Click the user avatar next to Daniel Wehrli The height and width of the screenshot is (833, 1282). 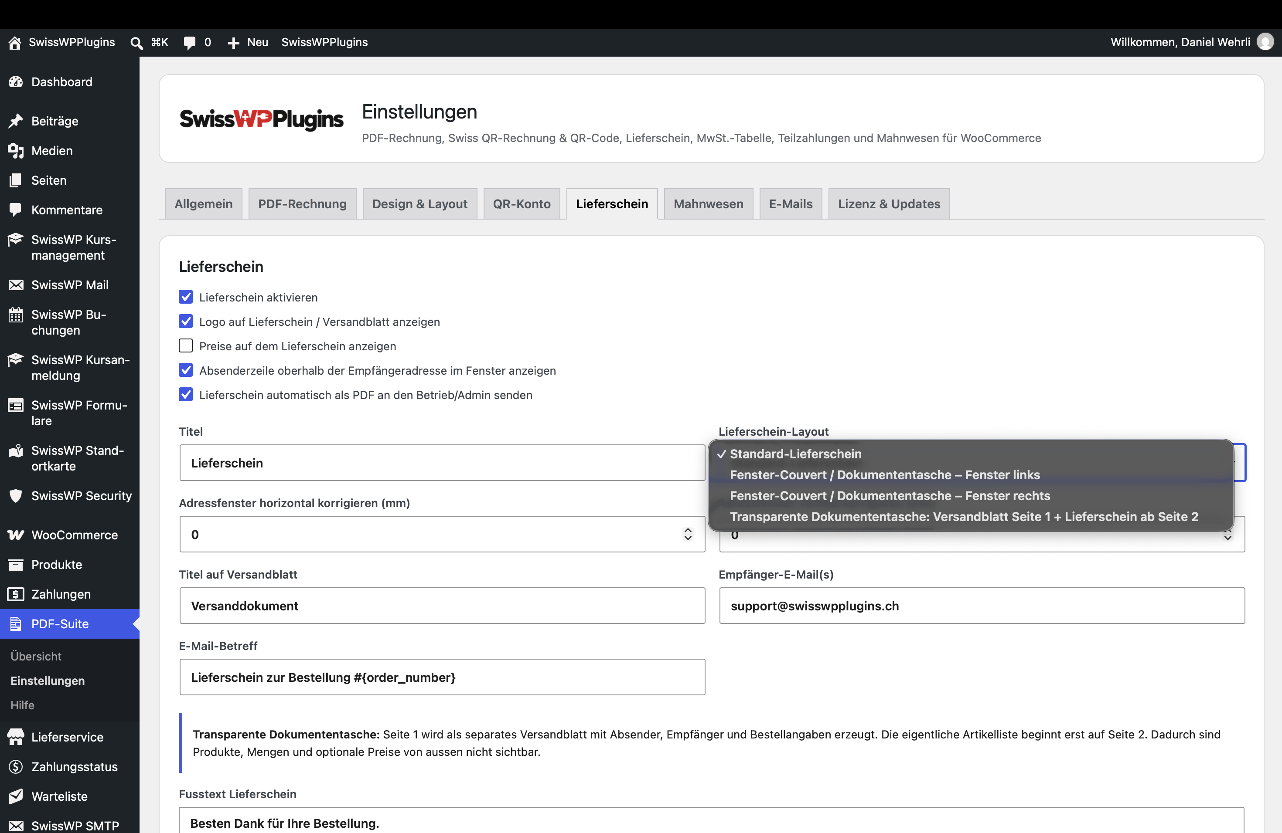pyautogui.click(x=1265, y=42)
